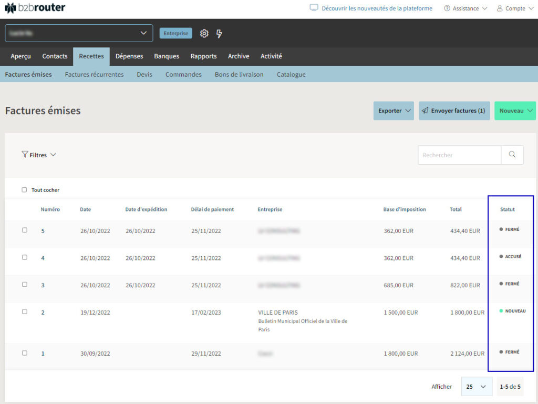Select checkbox for invoice number 3
This screenshot has height=404, width=538.
pyautogui.click(x=24, y=284)
